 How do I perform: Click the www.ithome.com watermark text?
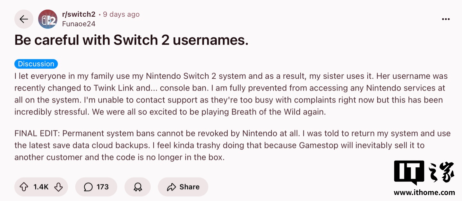click(x=424, y=193)
